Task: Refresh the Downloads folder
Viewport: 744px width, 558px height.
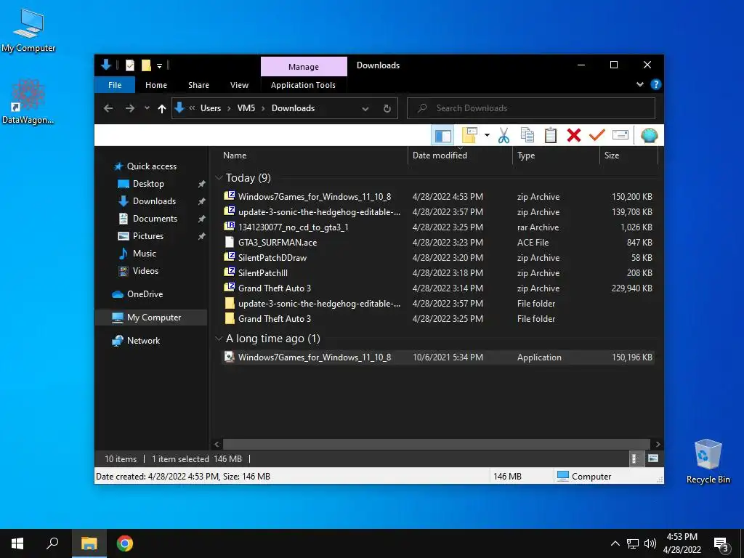Action: click(387, 109)
